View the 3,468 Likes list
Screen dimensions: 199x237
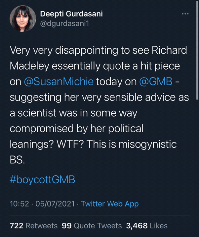pos(147,226)
